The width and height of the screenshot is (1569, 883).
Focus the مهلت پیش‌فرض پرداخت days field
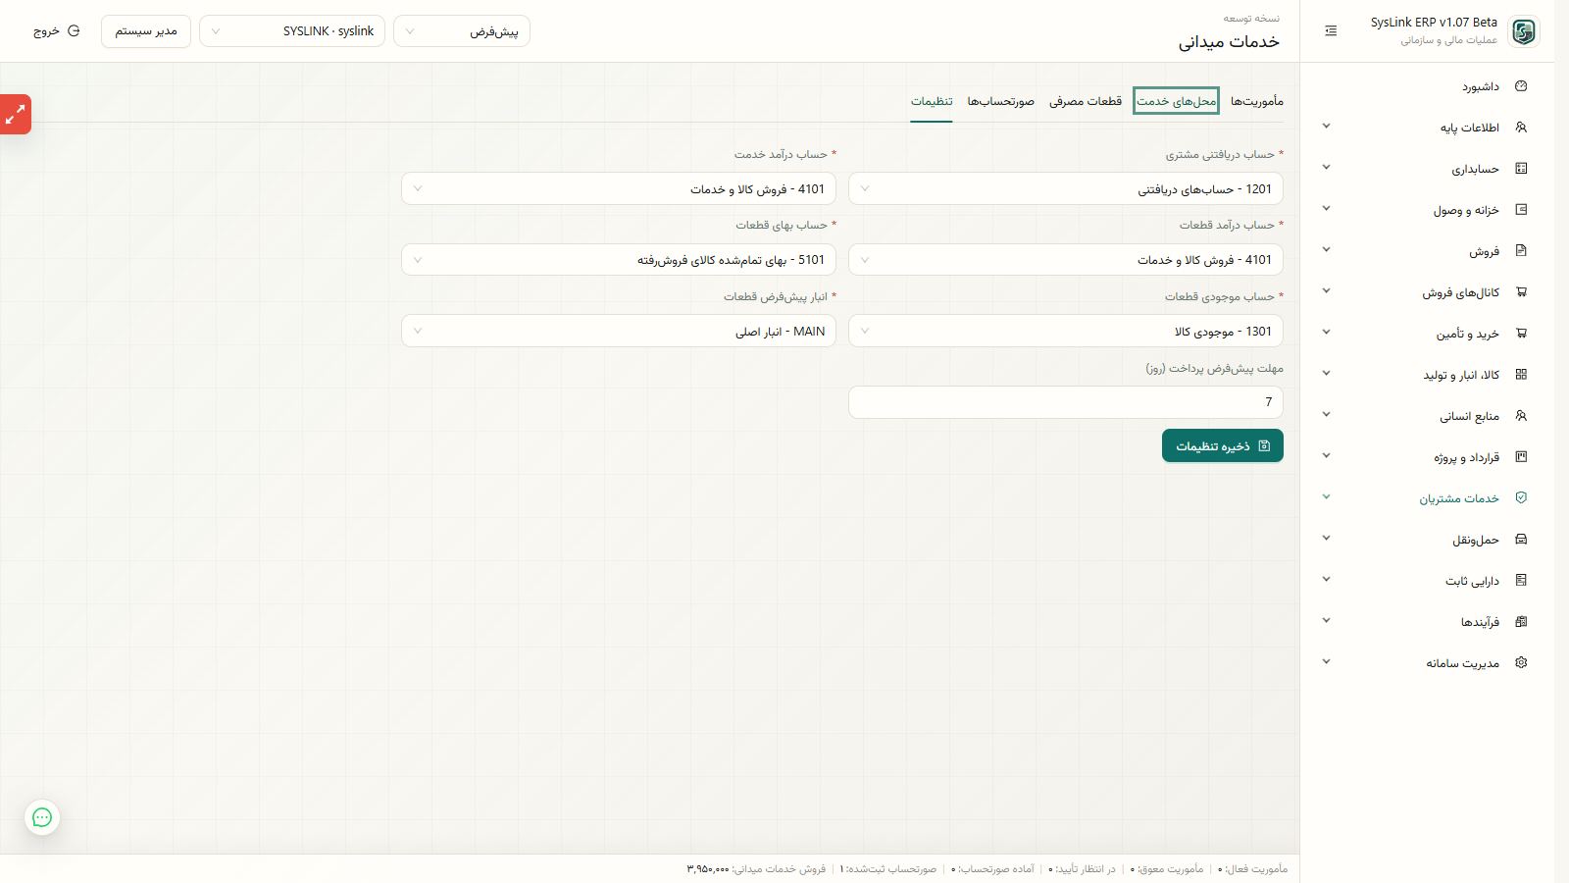coord(1065,402)
